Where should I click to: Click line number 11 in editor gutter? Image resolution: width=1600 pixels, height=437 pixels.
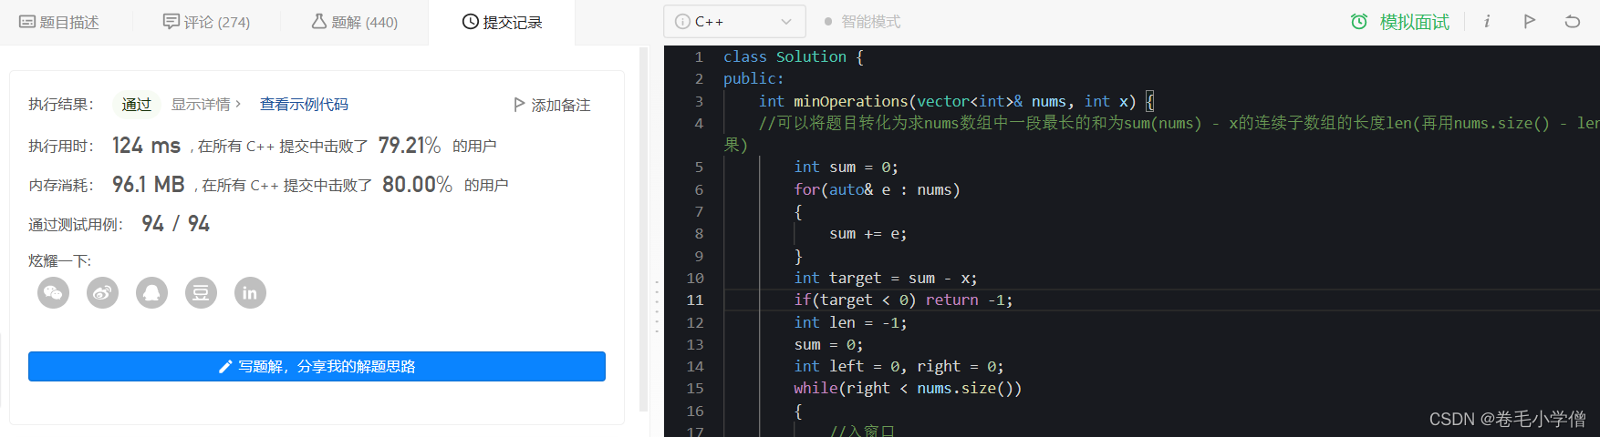[694, 300]
